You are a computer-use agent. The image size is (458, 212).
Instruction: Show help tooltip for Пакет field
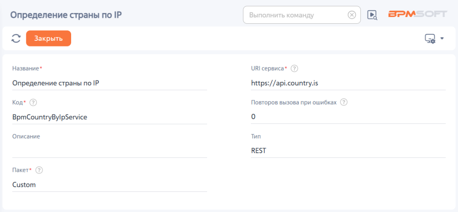point(39,170)
